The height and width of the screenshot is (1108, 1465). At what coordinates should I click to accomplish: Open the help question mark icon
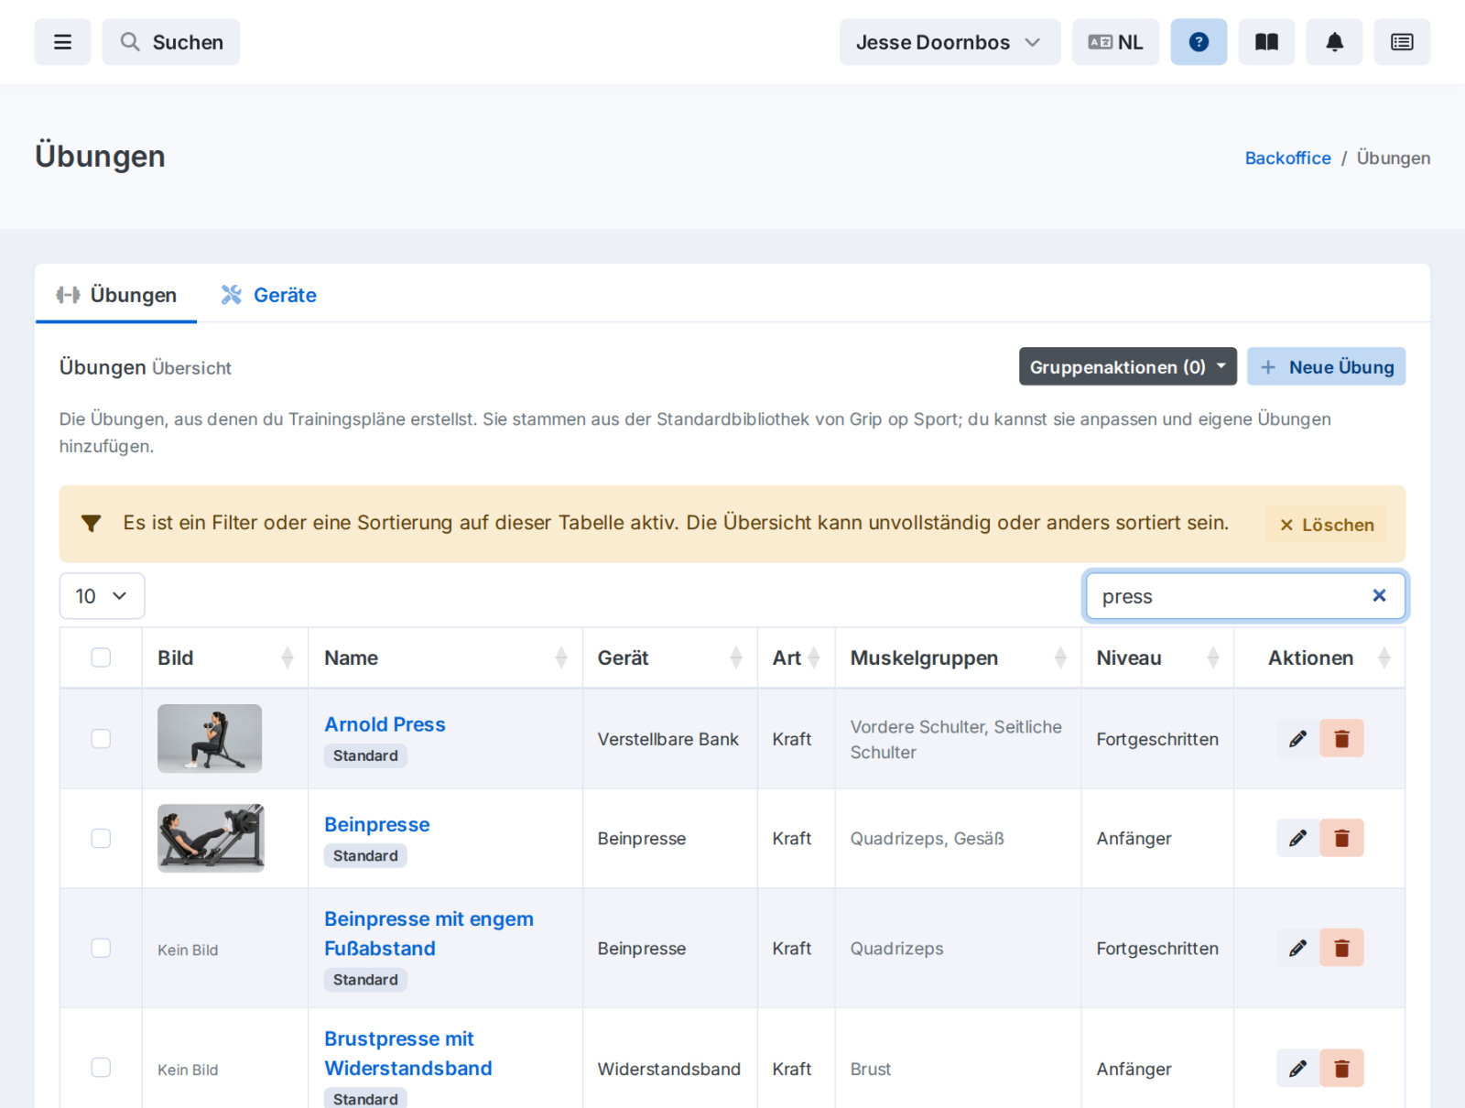point(1199,42)
